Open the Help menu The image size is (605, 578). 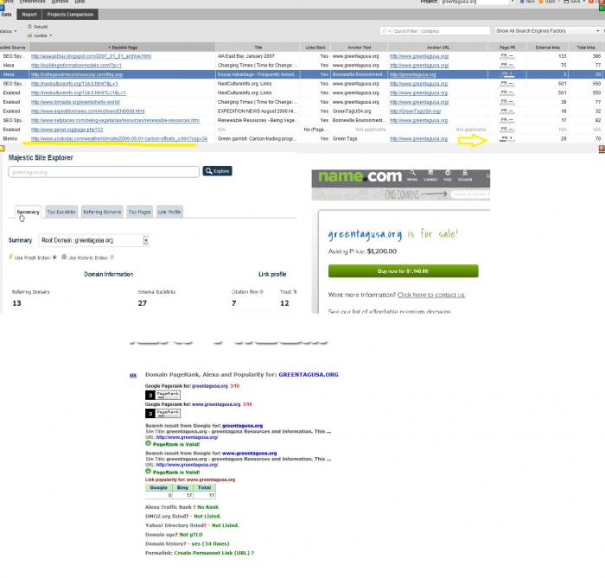[80, 2]
